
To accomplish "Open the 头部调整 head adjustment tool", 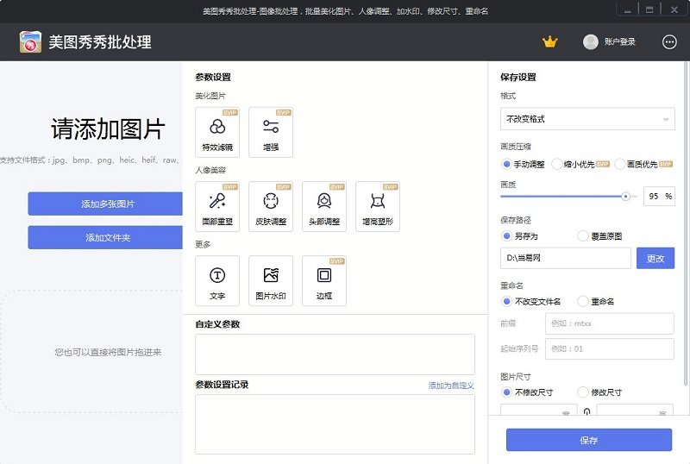I will pyautogui.click(x=324, y=206).
